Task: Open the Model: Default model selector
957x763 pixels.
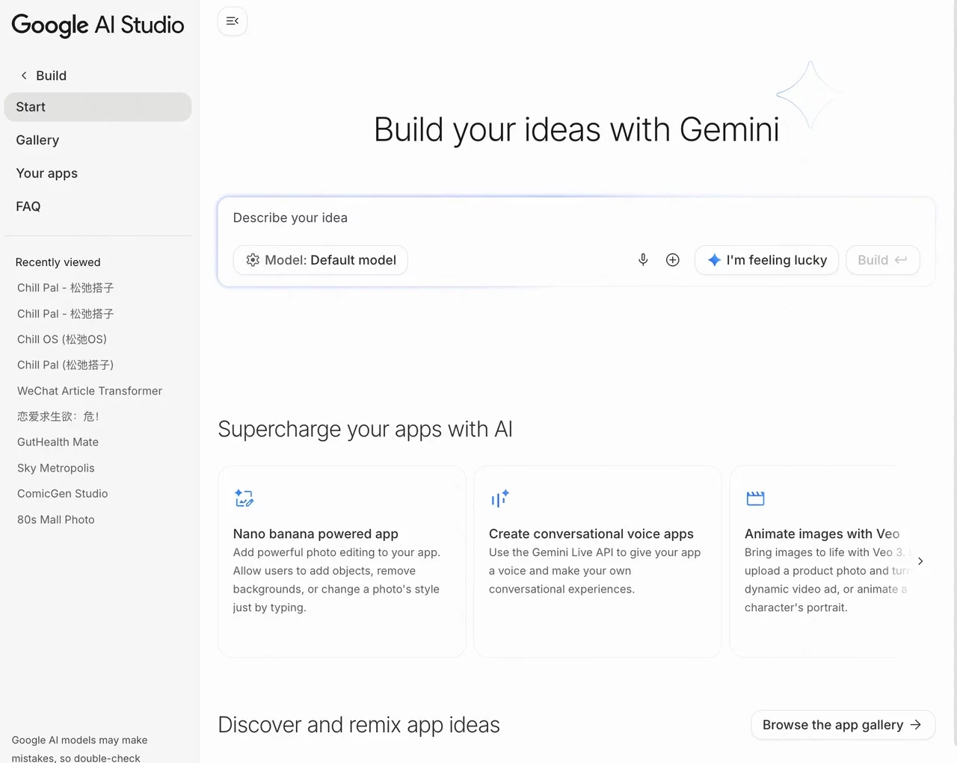Action: click(320, 260)
